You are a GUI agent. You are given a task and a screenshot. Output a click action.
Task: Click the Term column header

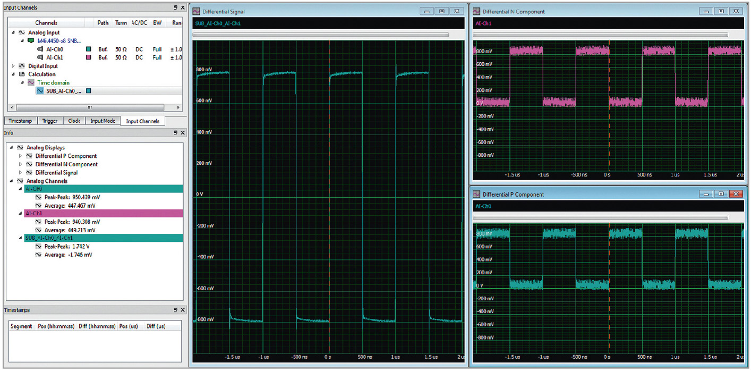pos(121,23)
